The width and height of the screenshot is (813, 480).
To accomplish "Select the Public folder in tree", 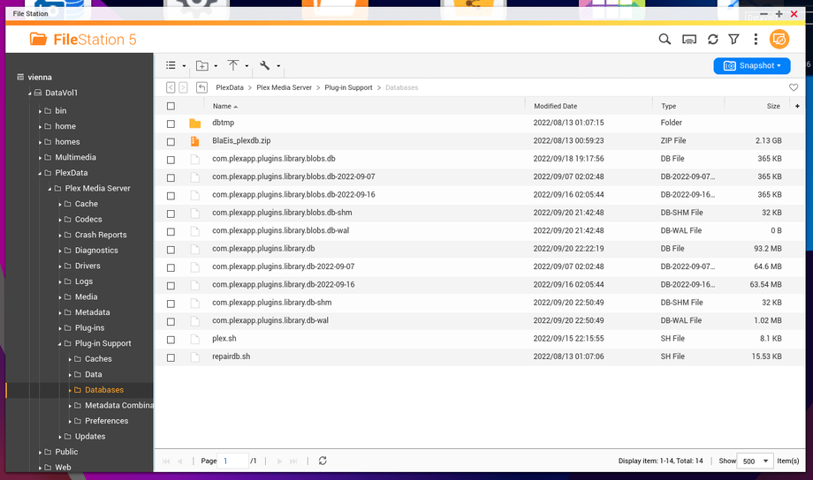I will pos(66,452).
